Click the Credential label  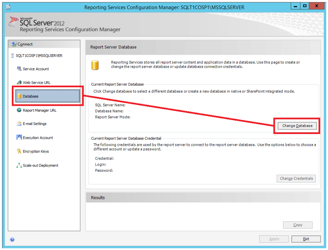click(x=104, y=158)
